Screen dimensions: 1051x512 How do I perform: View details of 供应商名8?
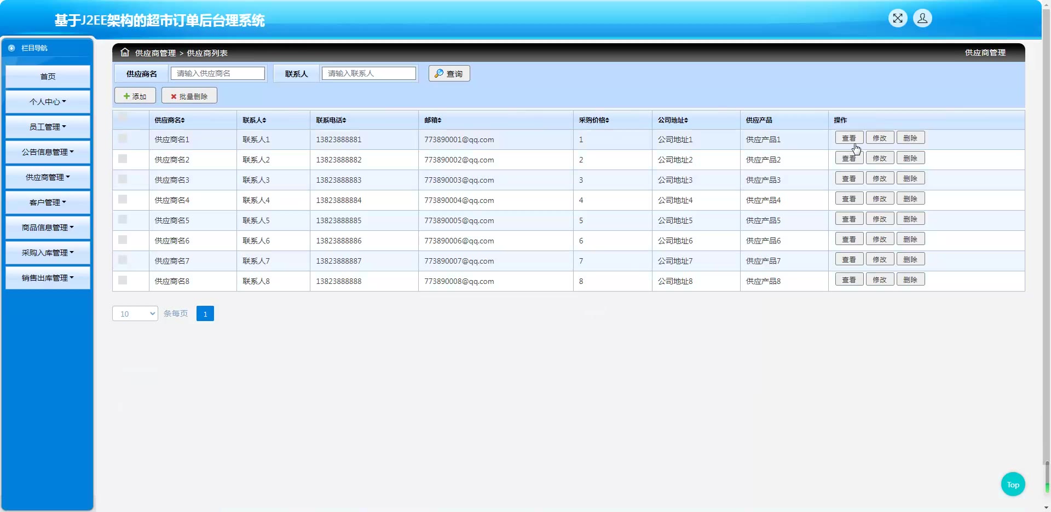coord(849,280)
